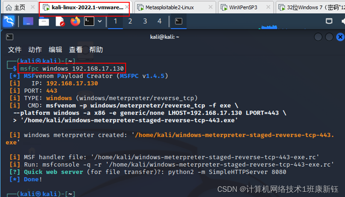
Task: Switch to workspace 4
Action: point(160,21)
